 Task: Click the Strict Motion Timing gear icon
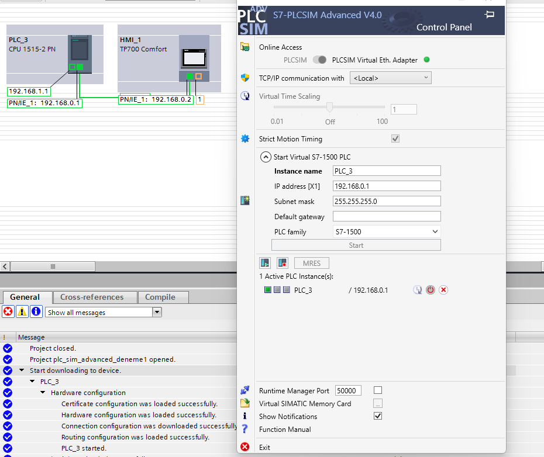(x=245, y=139)
